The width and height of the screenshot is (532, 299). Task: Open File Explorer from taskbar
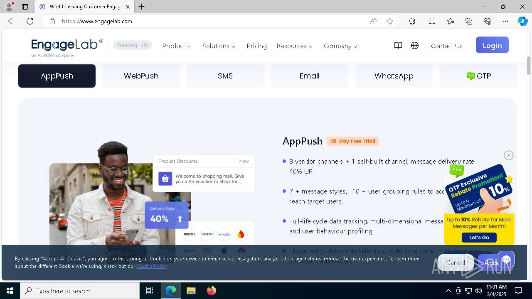tap(191, 291)
